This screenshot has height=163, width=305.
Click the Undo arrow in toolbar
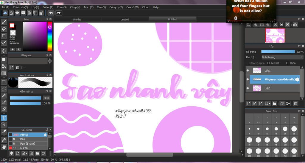pos(51,13)
